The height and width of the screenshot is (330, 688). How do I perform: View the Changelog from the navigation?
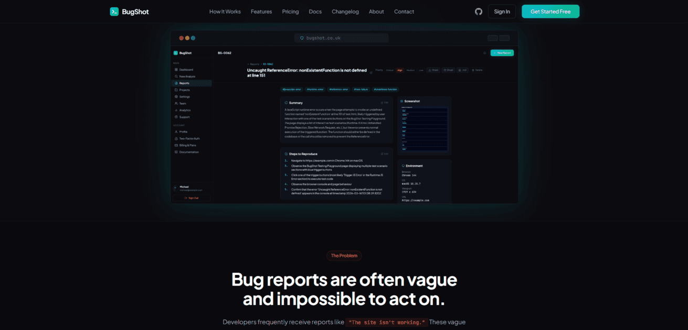point(345,11)
